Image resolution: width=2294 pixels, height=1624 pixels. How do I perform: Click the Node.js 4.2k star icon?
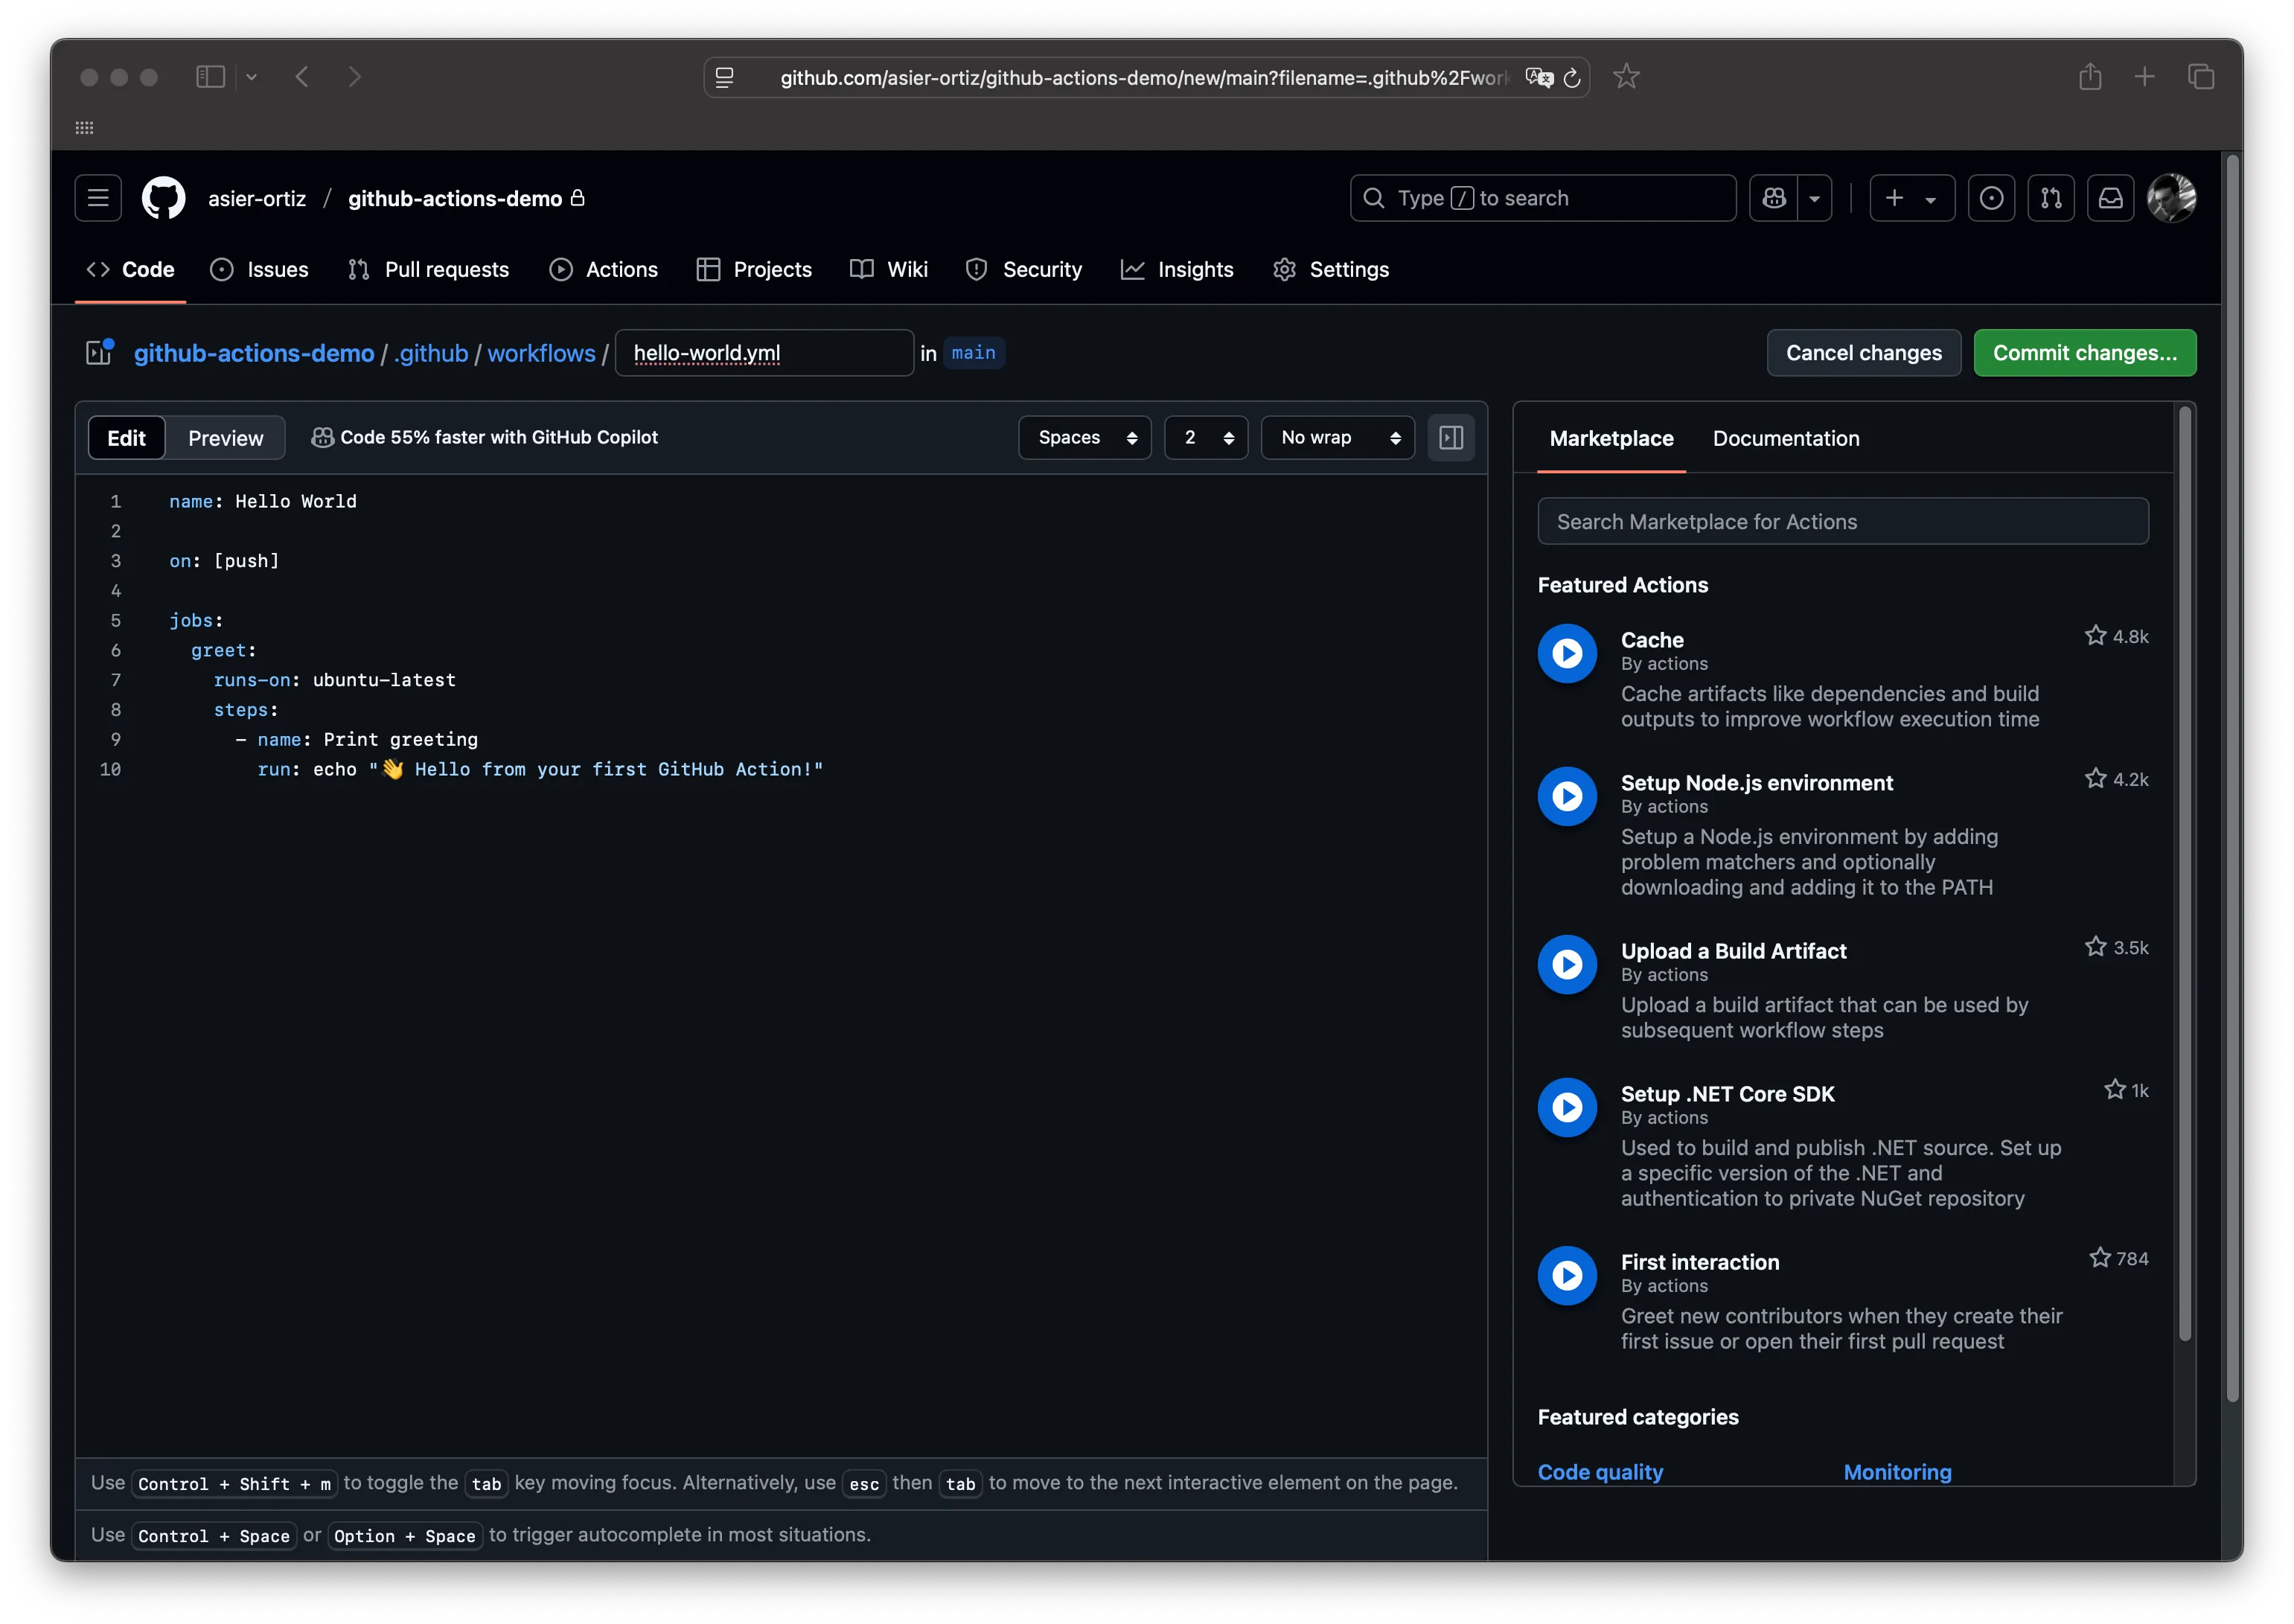point(2095,778)
